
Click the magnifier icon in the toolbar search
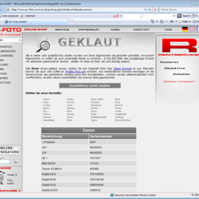[x=142, y=16]
